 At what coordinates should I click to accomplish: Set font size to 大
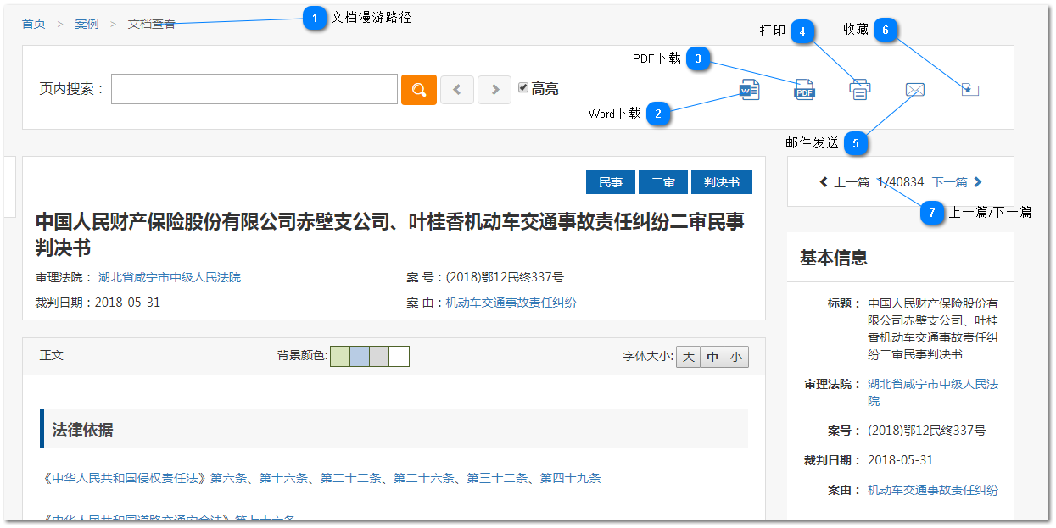[x=688, y=356]
